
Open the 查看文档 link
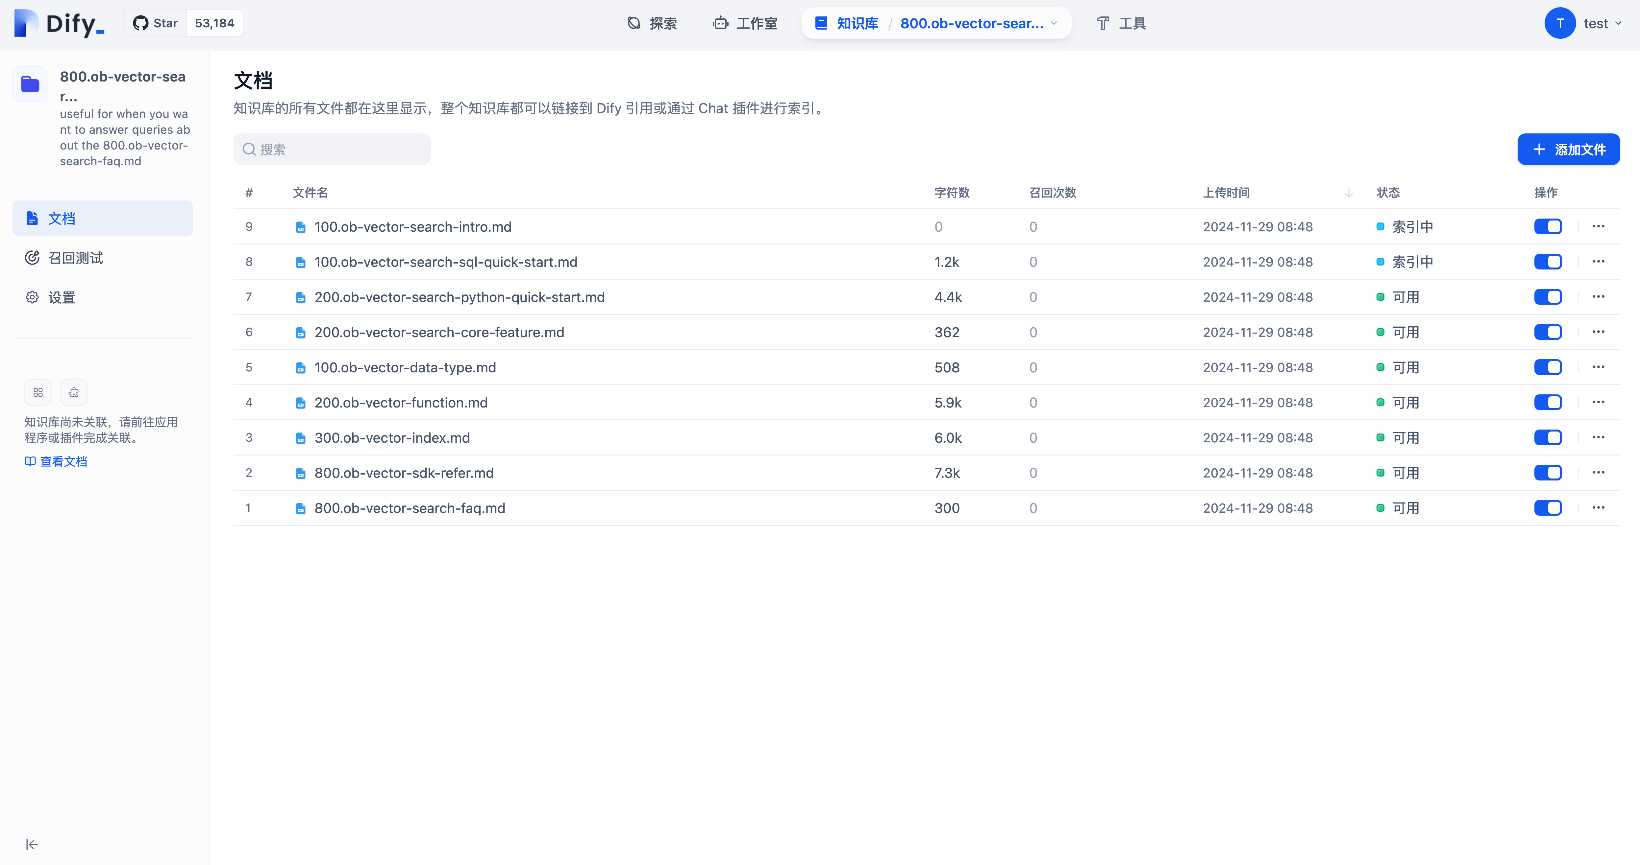(x=56, y=461)
